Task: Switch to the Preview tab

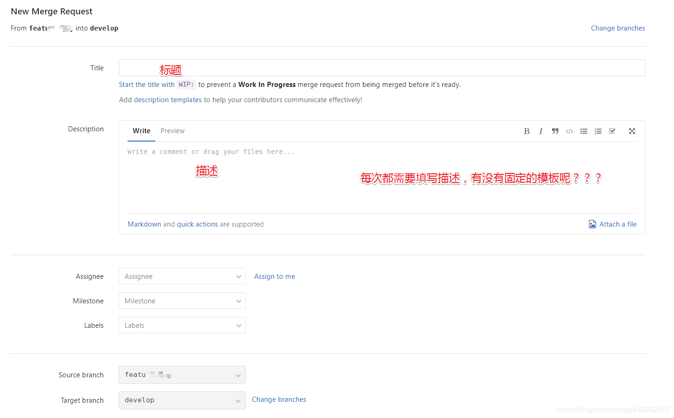Action: point(172,131)
